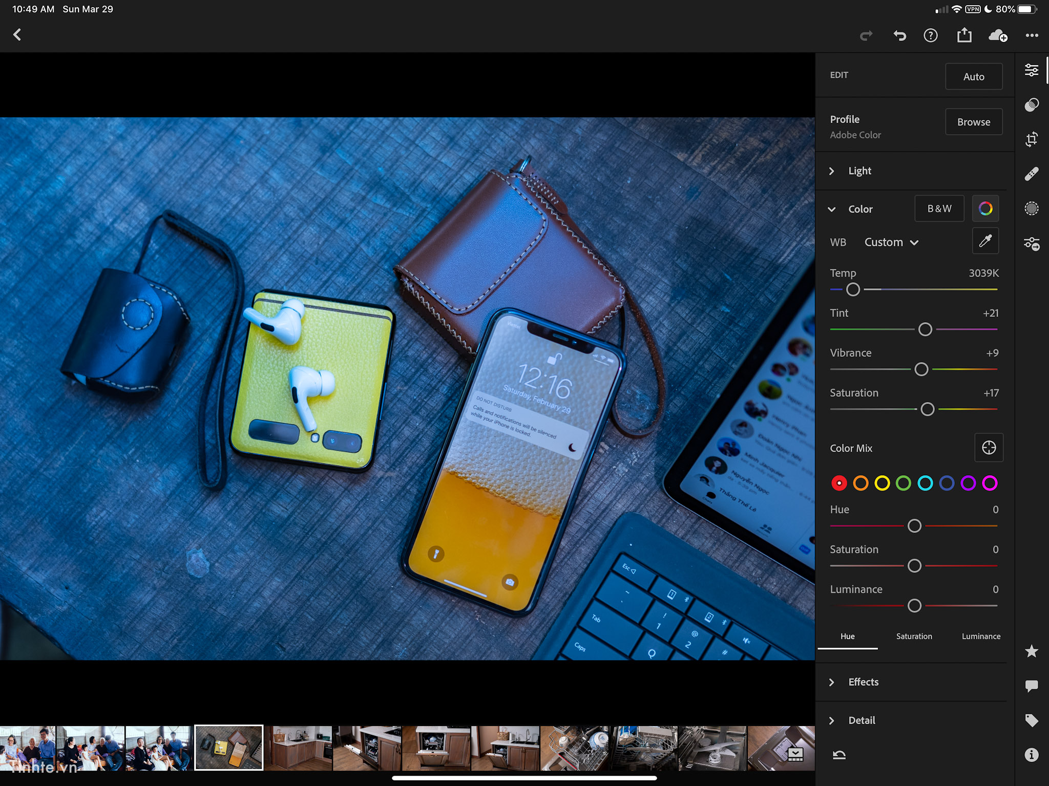Select the white kitchen counter thumbnail after highlighted one

298,748
